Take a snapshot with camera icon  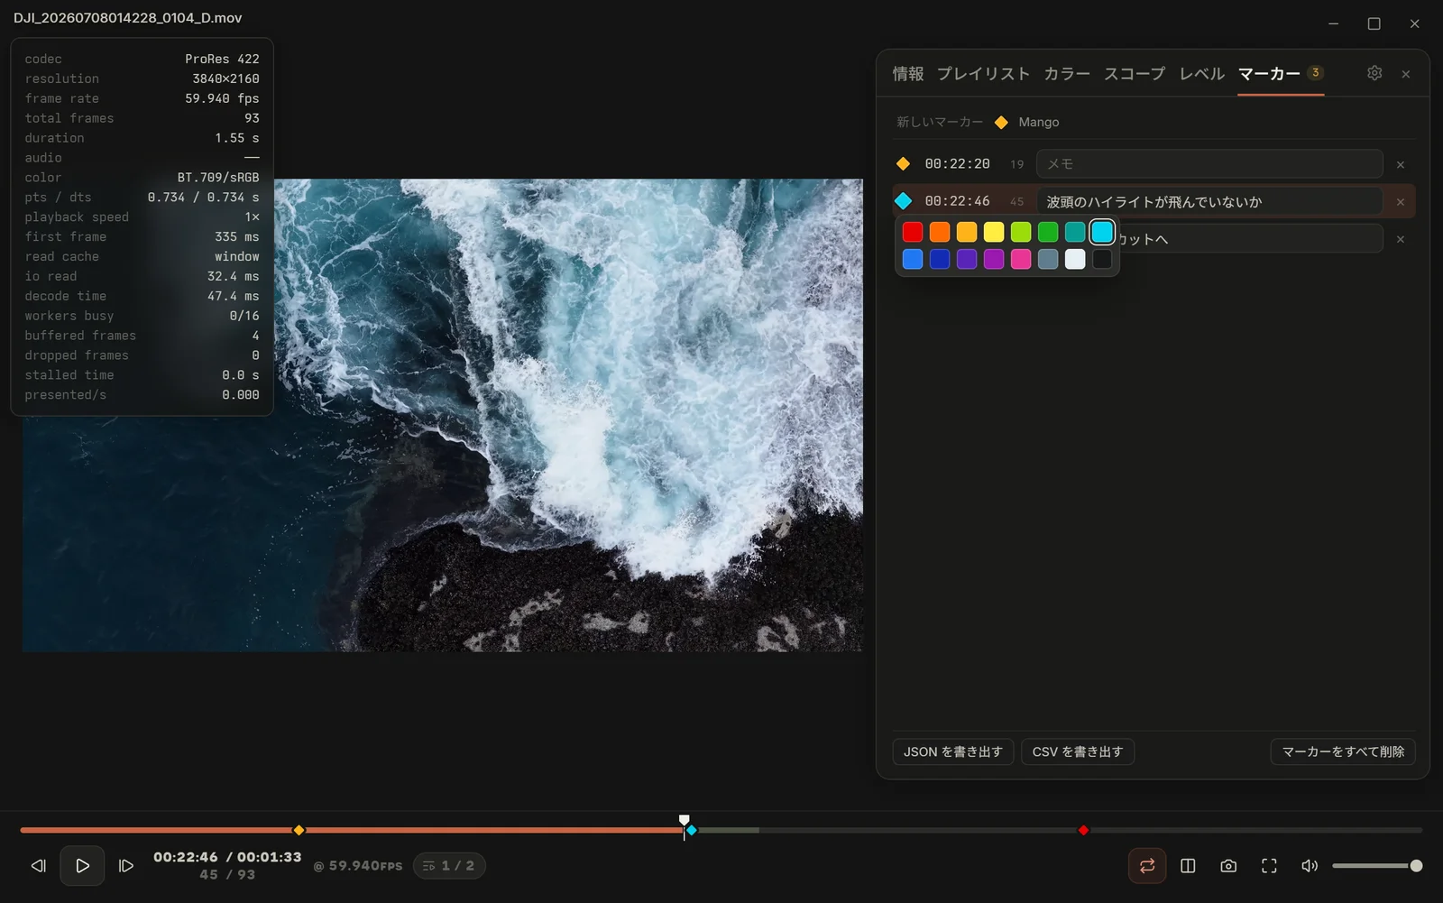pyautogui.click(x=1228, y=866)
